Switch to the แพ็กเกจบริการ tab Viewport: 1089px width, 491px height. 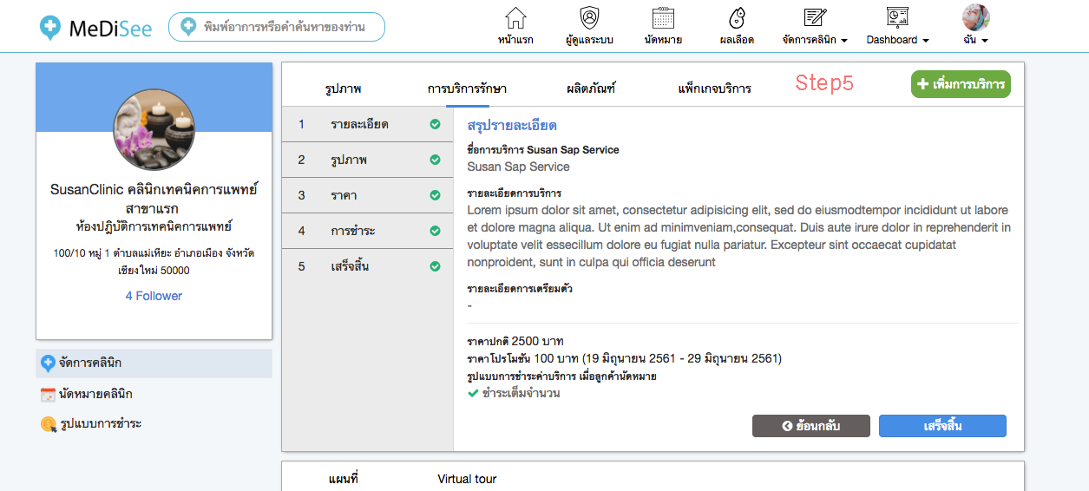coord(714,88)
